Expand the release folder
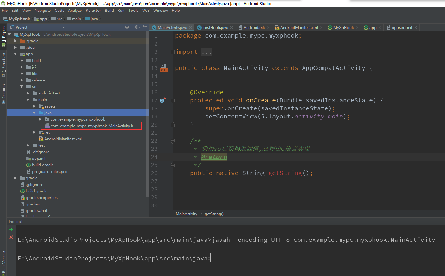 click(x=22, y=80)
